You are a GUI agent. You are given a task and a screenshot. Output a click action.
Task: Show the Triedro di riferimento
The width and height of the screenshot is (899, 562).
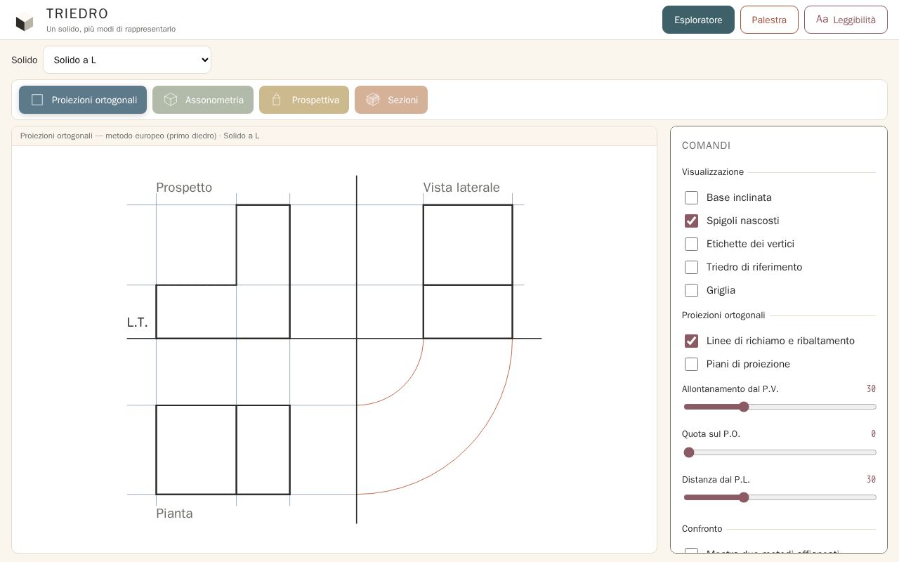coord(691,267)
